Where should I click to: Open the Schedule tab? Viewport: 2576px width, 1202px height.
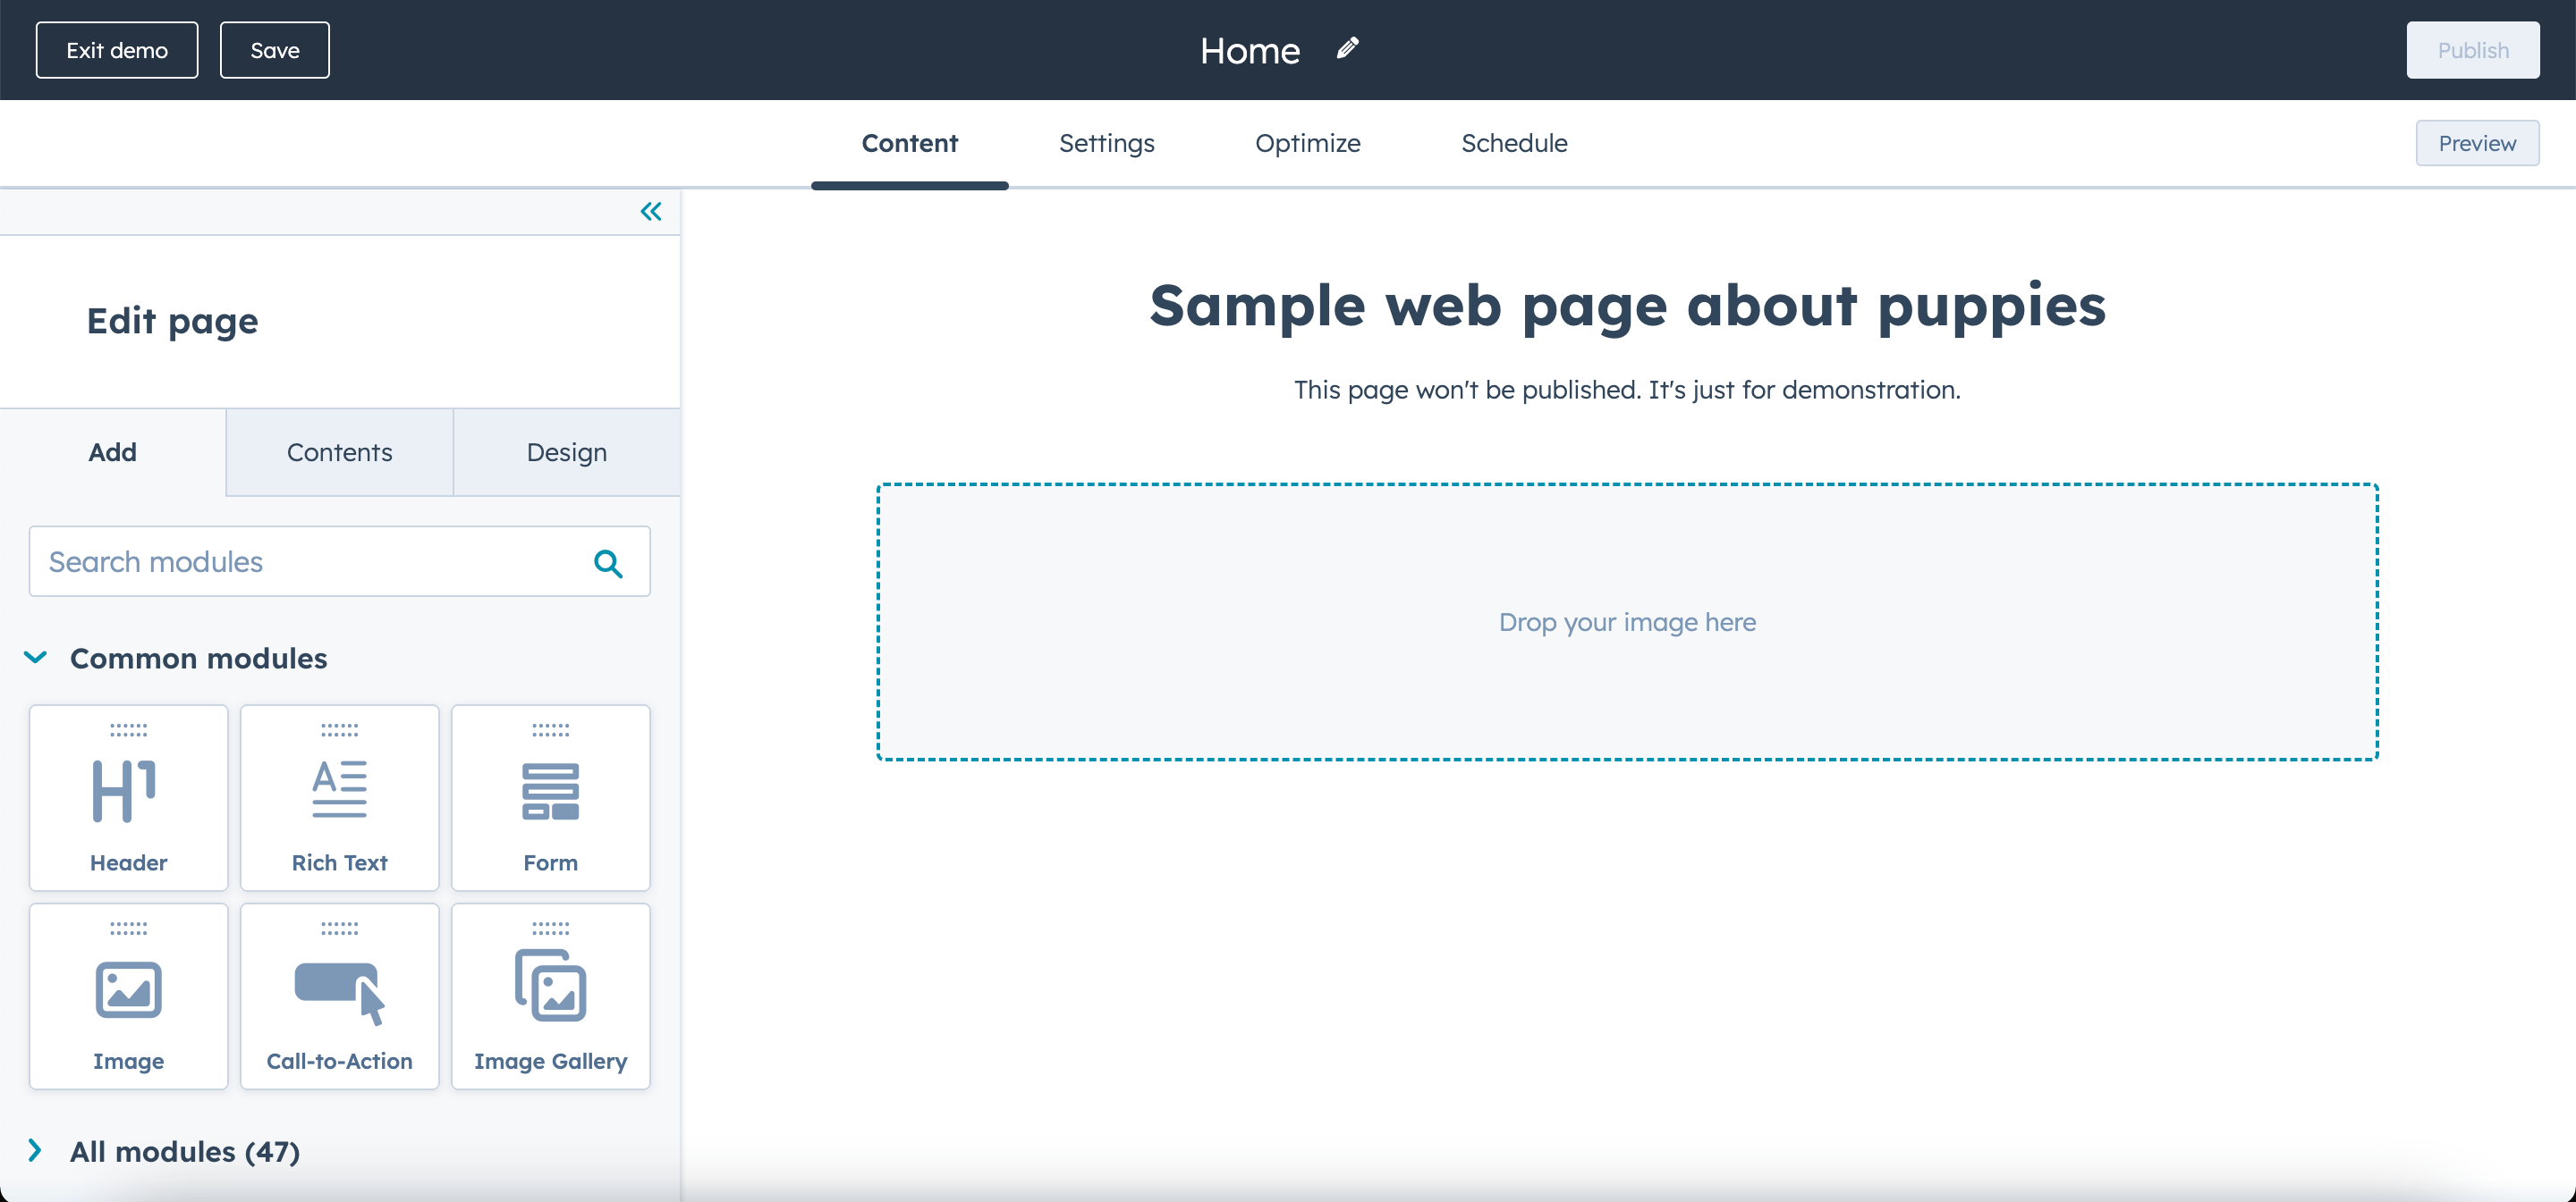pos(1514,143)
